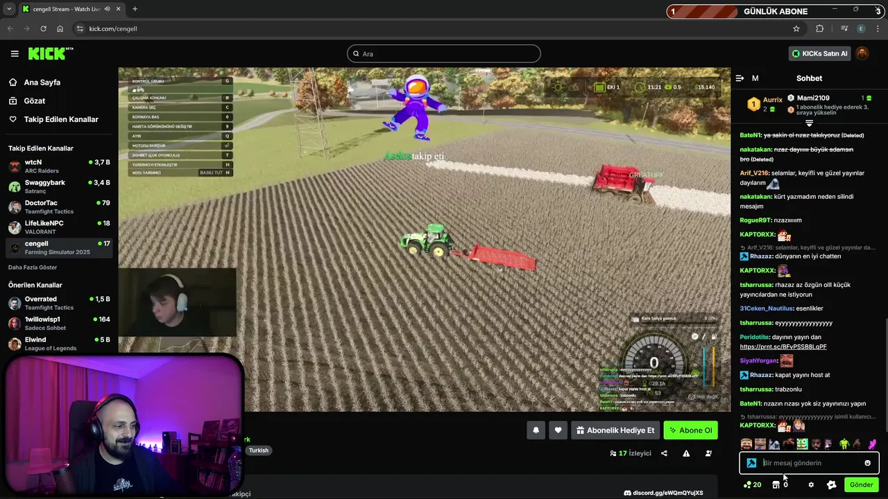The width and height of the screenshot is (888, 499).
Task: Collapse the chat panel arrow icon
Action: 740,78
